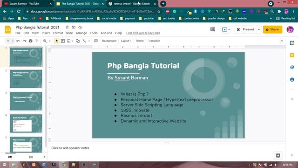Open the Contacts side panel icon
The width and height of the screenshot is (298, 168).
click(x=292, y=79)
